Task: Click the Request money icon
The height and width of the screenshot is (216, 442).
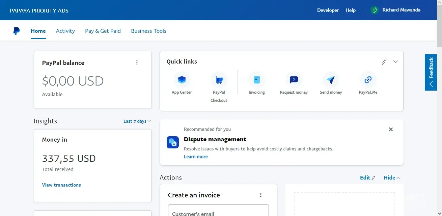Action: pyautogui.click(x=294, y=80)
